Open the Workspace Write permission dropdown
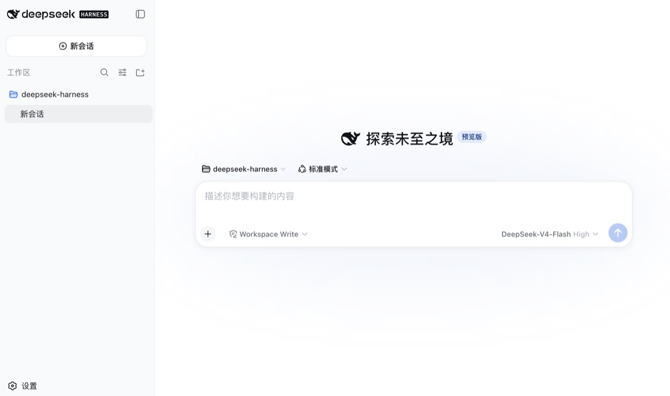Image resolution: width=670 pixels, height=396 pixels. [269, 234]
